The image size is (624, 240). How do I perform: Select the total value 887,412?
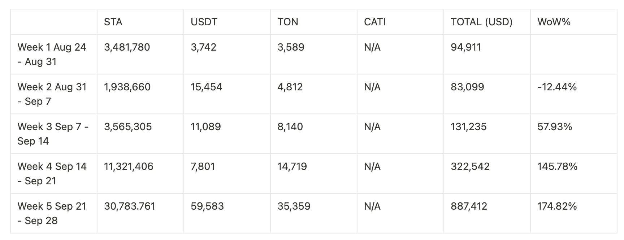click(469, 206)
